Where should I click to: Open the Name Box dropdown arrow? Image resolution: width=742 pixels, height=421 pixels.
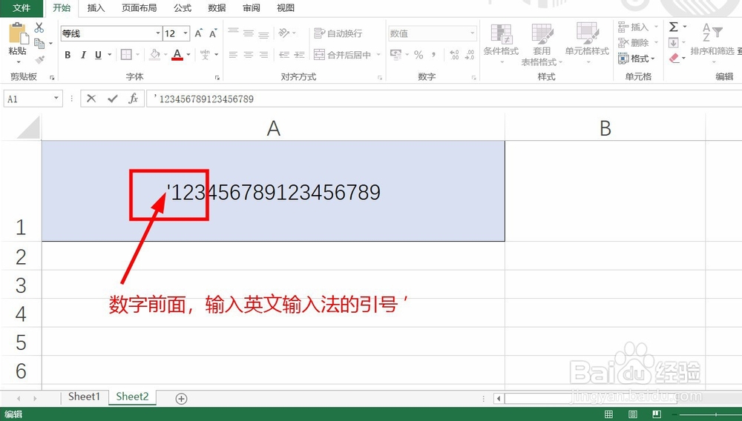[56, 99]
